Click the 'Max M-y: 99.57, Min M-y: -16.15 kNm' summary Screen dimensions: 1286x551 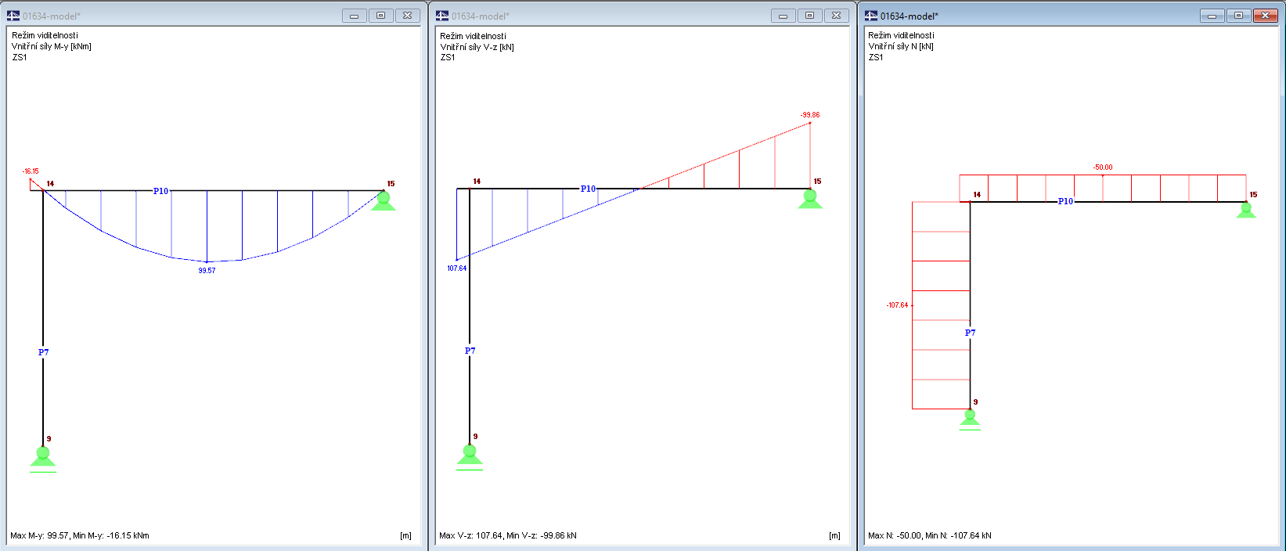click(80, 536)
